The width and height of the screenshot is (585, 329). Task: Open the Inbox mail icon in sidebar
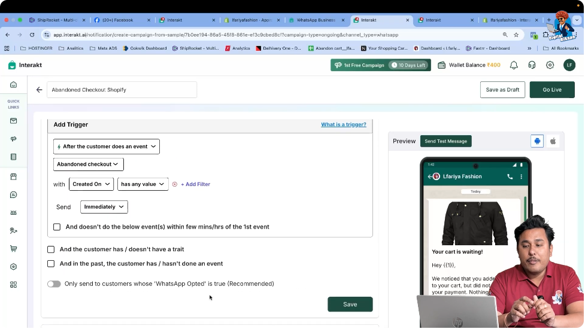pos(13,121)
